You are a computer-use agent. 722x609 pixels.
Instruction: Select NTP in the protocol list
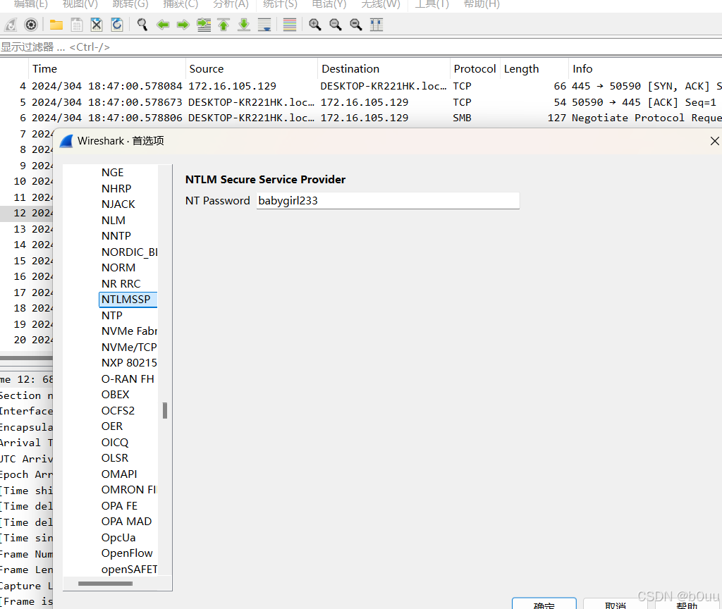tap(112, 315)
